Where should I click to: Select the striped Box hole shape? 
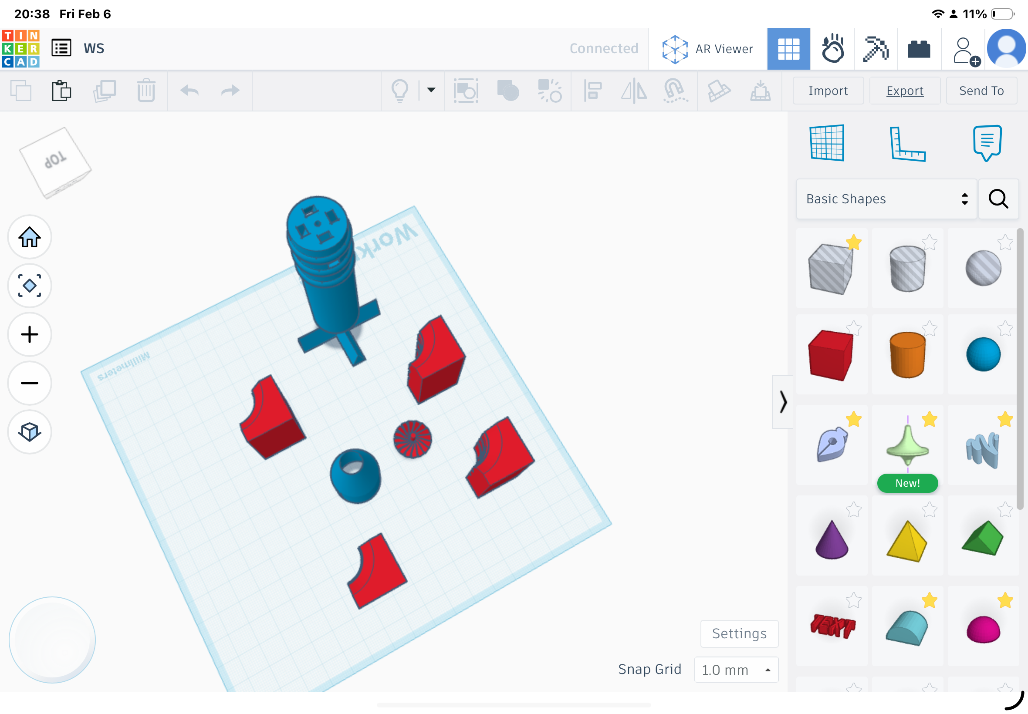(x=831, y=269)
